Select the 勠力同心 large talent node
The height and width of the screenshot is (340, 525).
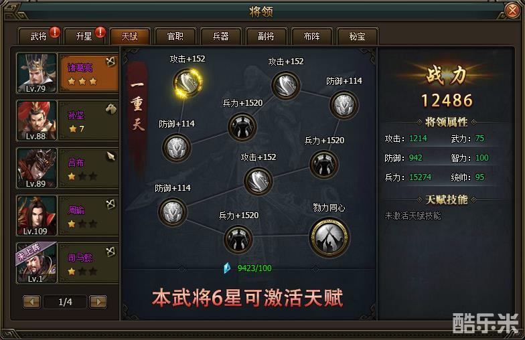(x=329, y=237)
